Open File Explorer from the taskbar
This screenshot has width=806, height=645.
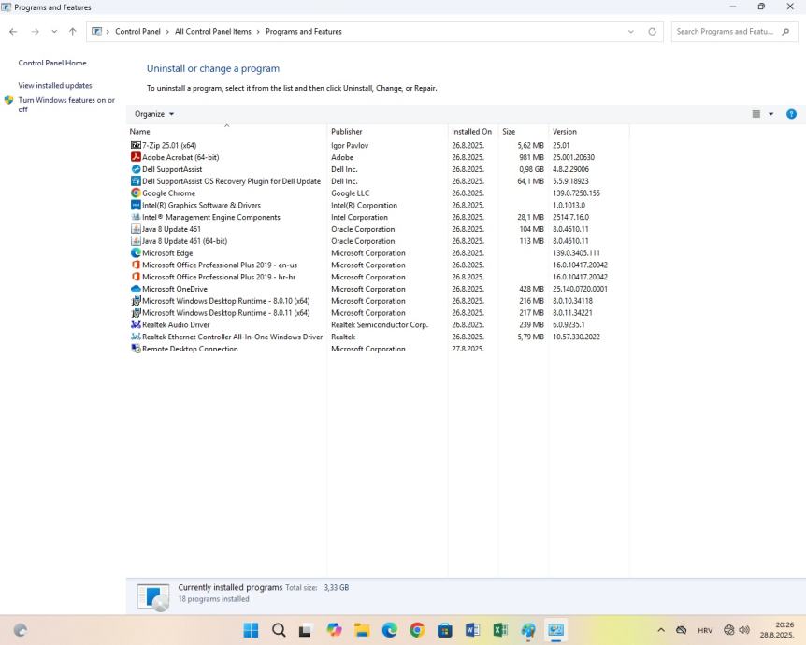coord(362,630)
